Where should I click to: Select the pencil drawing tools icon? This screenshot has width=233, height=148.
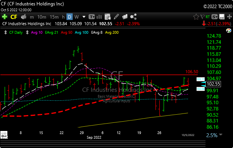(x=116, y=17)
